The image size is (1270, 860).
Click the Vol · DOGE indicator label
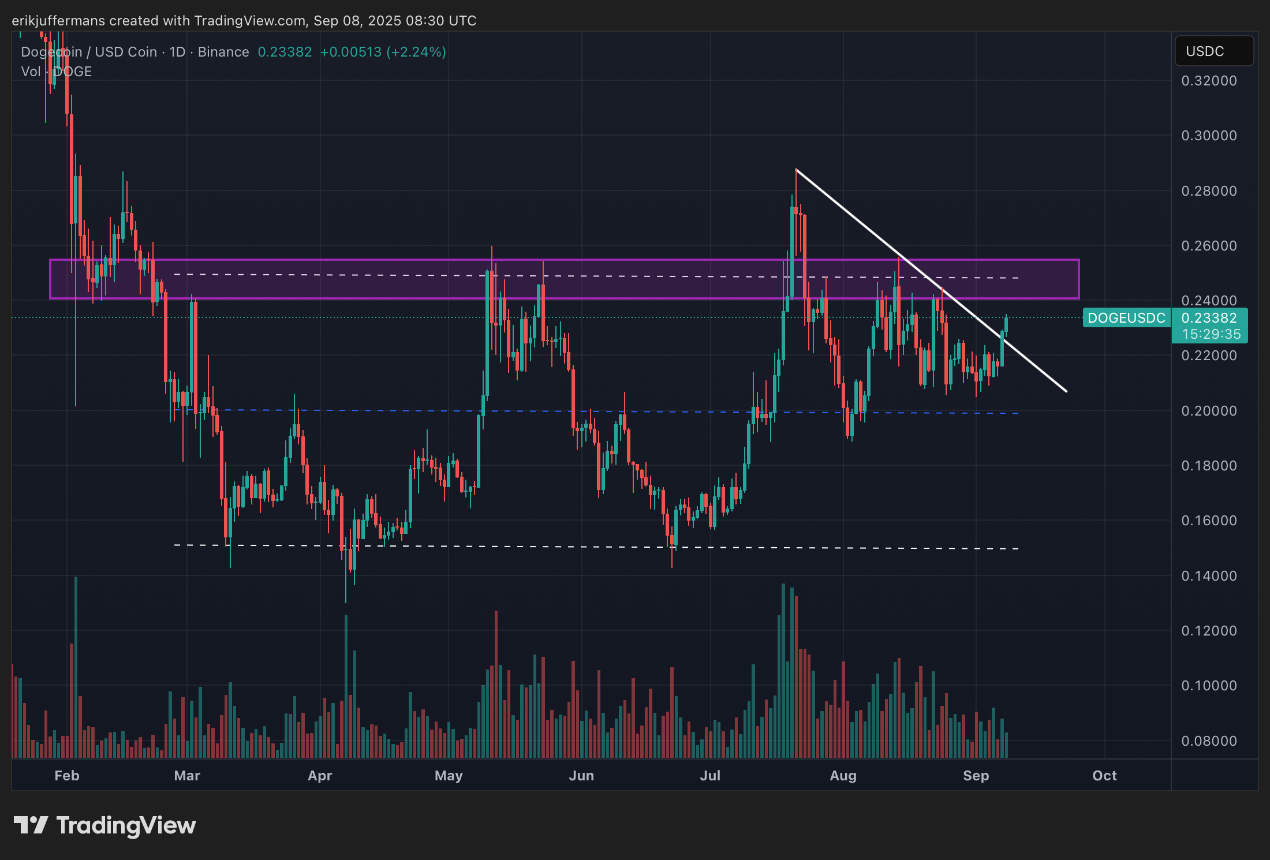pos(57,72)
